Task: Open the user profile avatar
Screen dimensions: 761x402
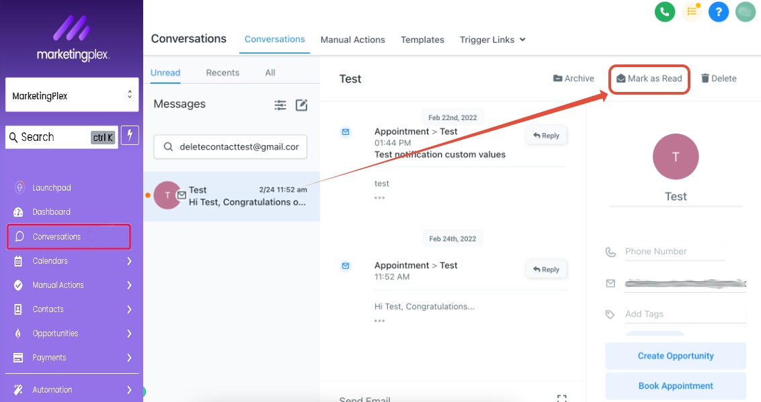Action: [x=746, y=11]
